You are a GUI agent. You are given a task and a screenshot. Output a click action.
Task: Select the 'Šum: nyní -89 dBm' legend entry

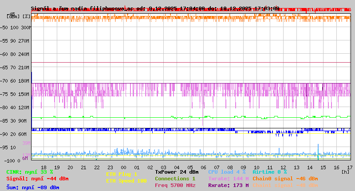pyautogui.click(x=32, y=187)
